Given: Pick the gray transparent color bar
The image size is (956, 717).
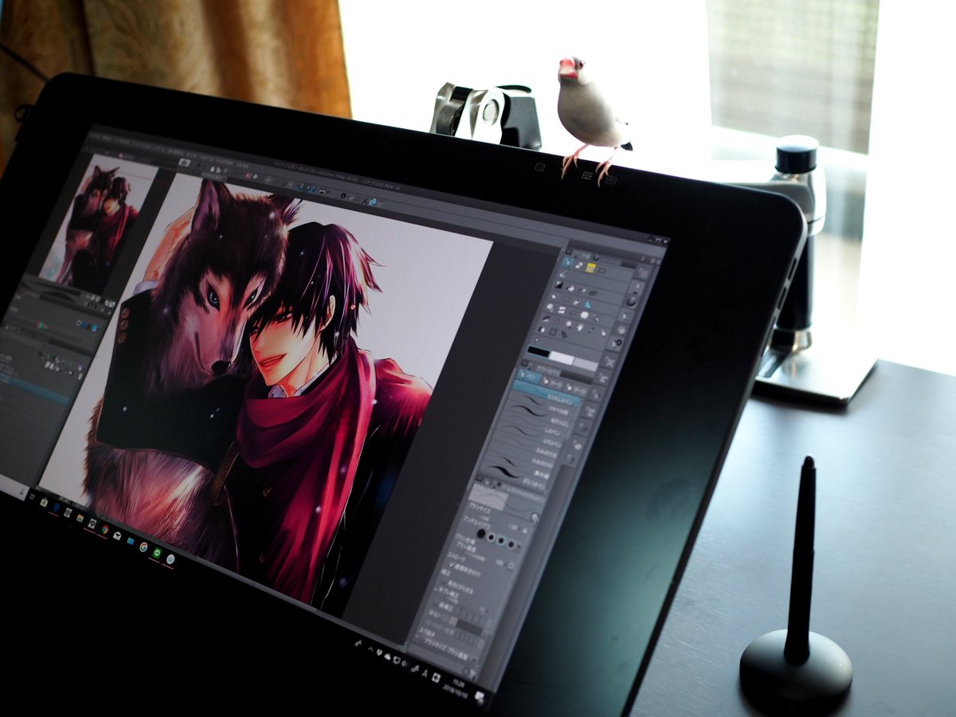Looking at the screenshot, I should point(586,365).
